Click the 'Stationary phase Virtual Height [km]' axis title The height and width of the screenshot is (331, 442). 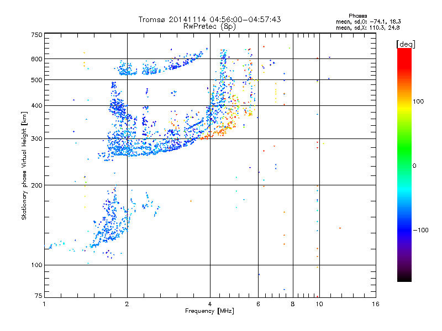click(24, 165)
